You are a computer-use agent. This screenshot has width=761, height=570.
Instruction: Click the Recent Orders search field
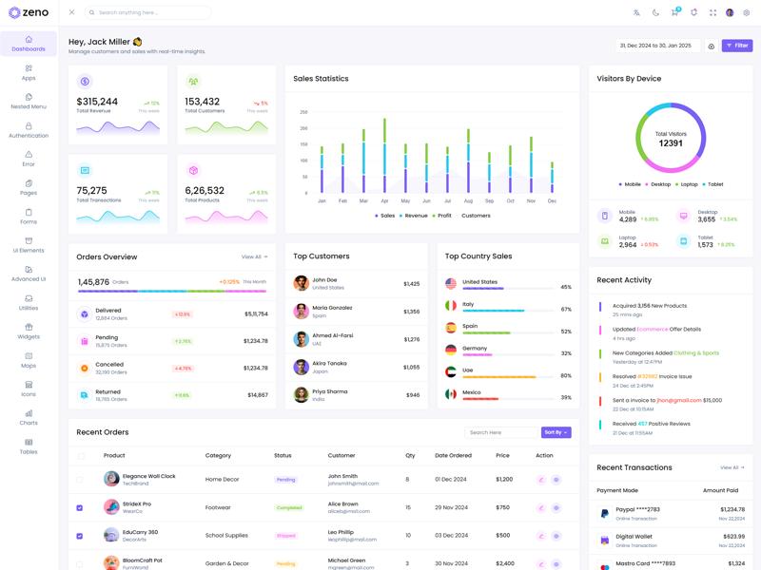[x=500, y=432]
